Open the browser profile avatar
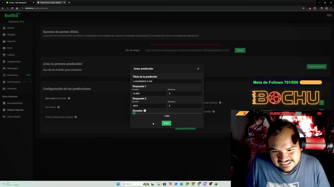 click(326, 8)
